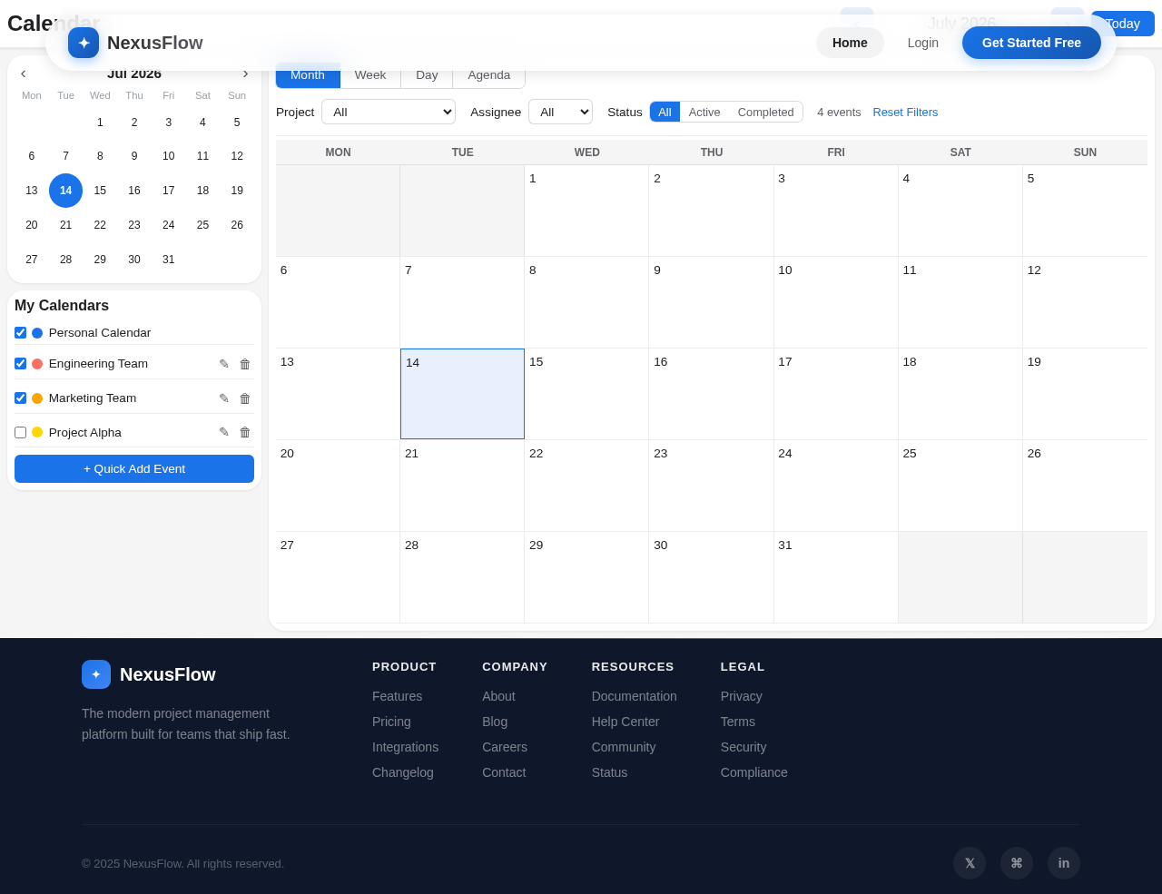Open the Documentation footer link

(x=634, y=696)
